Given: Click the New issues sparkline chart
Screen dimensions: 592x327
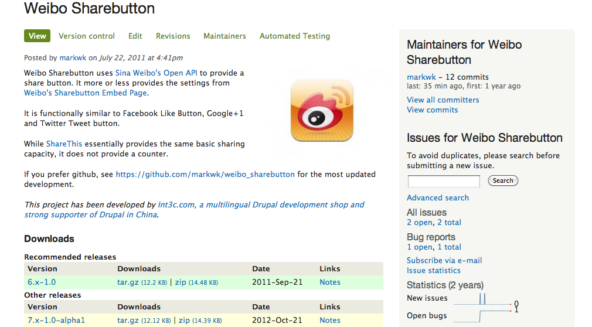Looking at the screenshot, I should pos(482,299).
